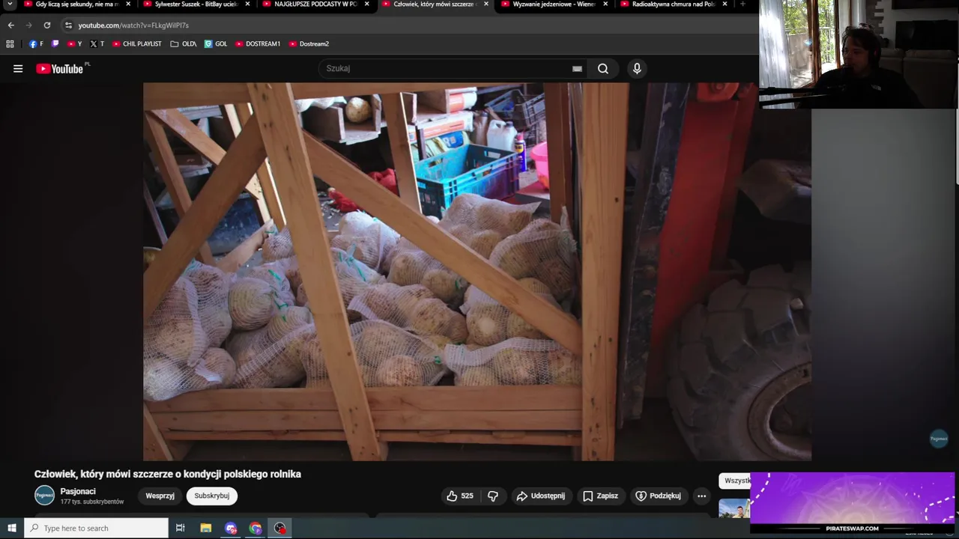Select the Wszystkie filter chip
Viewport: 959px width, 539px height.
click(735, 481)
